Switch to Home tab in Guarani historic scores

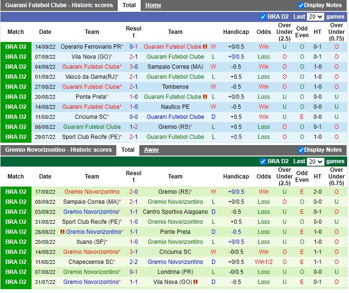(x=153, y=5)
